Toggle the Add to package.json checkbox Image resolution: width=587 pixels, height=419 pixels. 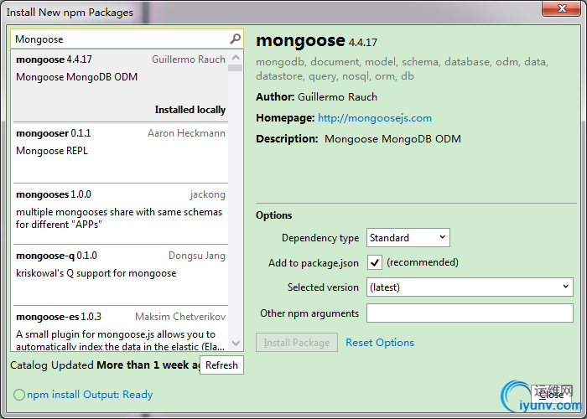(374, 262)
